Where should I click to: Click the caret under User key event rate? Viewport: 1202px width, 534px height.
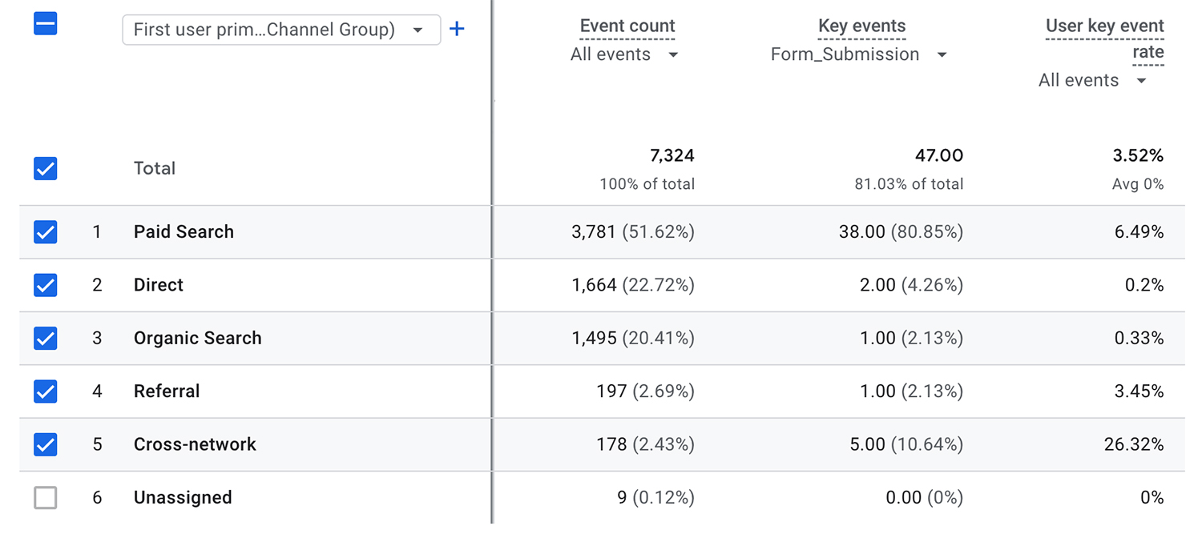point(1141,80)
